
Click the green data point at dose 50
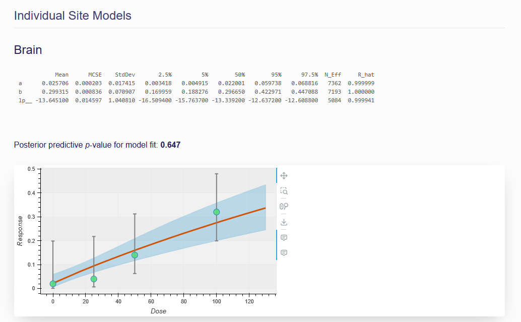pos(135,255)
